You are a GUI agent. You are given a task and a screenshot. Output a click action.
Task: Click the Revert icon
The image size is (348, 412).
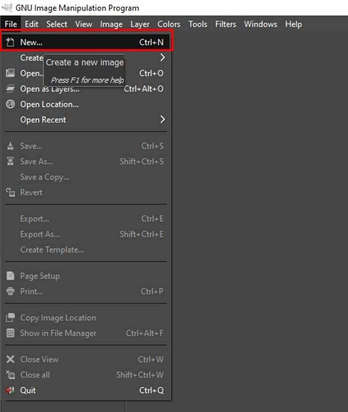(10, 192)
